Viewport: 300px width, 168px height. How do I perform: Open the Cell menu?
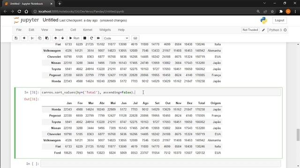click(x=73, y=30)
